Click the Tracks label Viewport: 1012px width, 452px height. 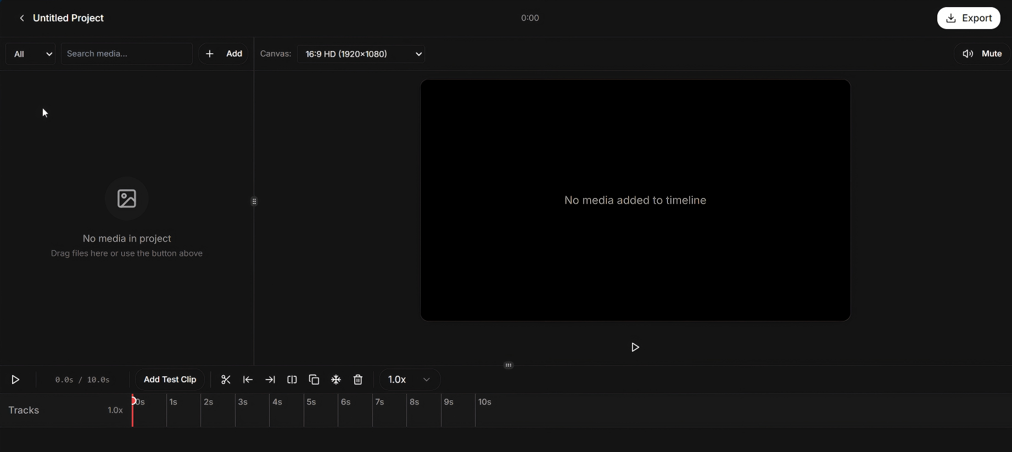(x=24, y=410)
